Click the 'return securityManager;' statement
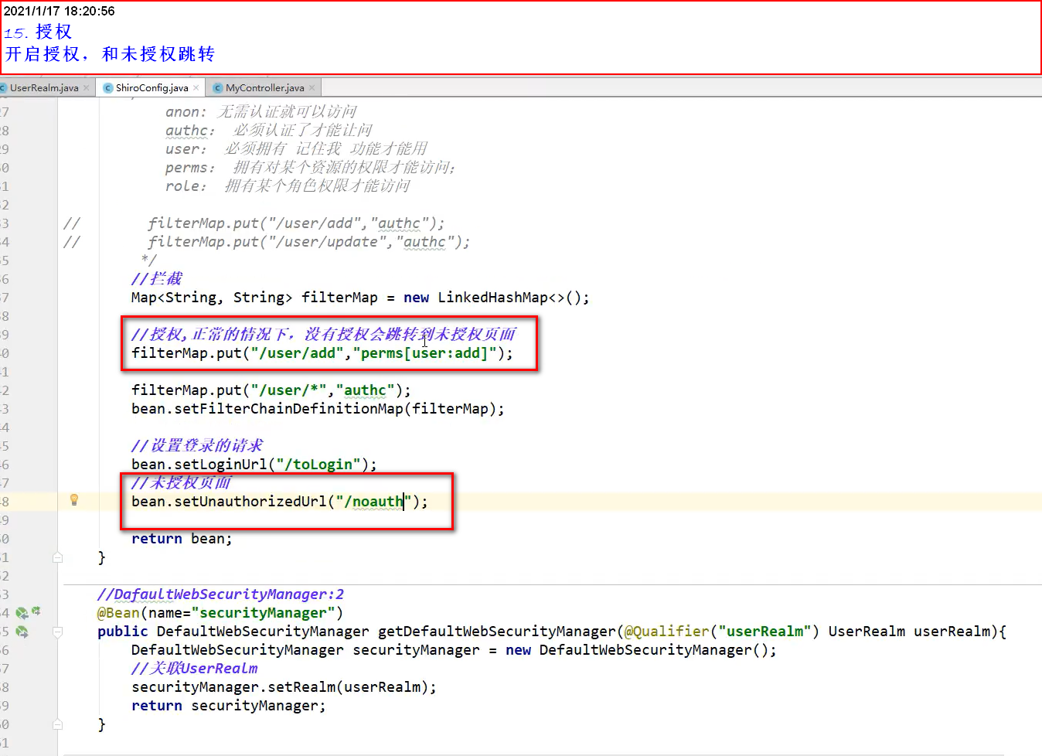This screenshot has height=756, width=1042. (x=229, y=706)
